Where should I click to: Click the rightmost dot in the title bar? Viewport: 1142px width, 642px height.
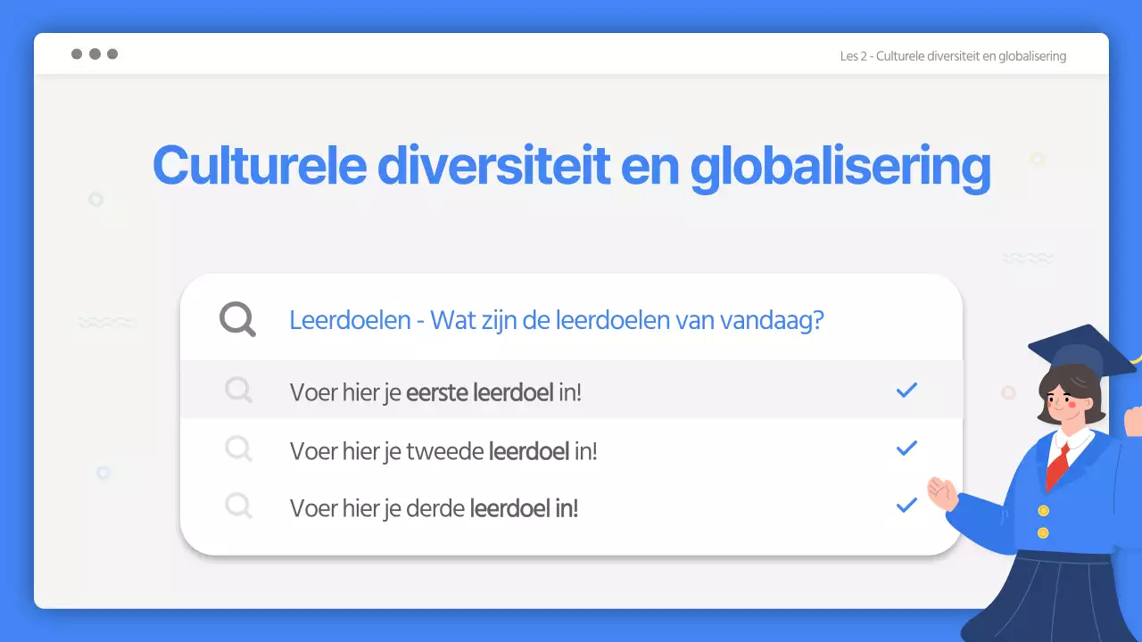click(112, 53)
